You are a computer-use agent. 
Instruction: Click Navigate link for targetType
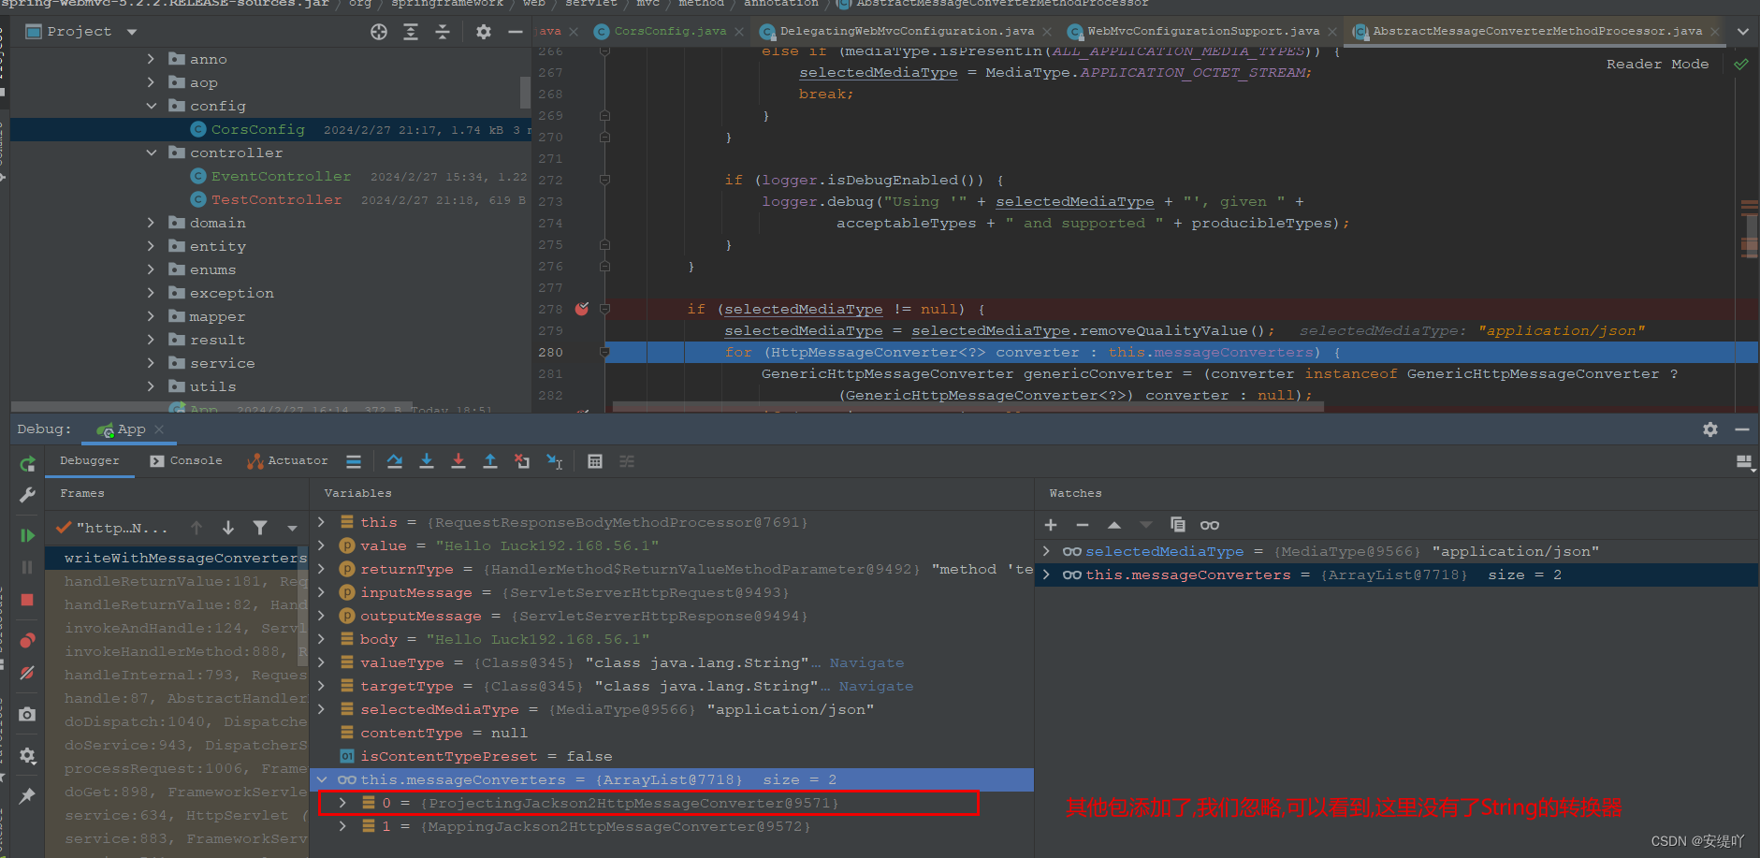click(876, 686)
